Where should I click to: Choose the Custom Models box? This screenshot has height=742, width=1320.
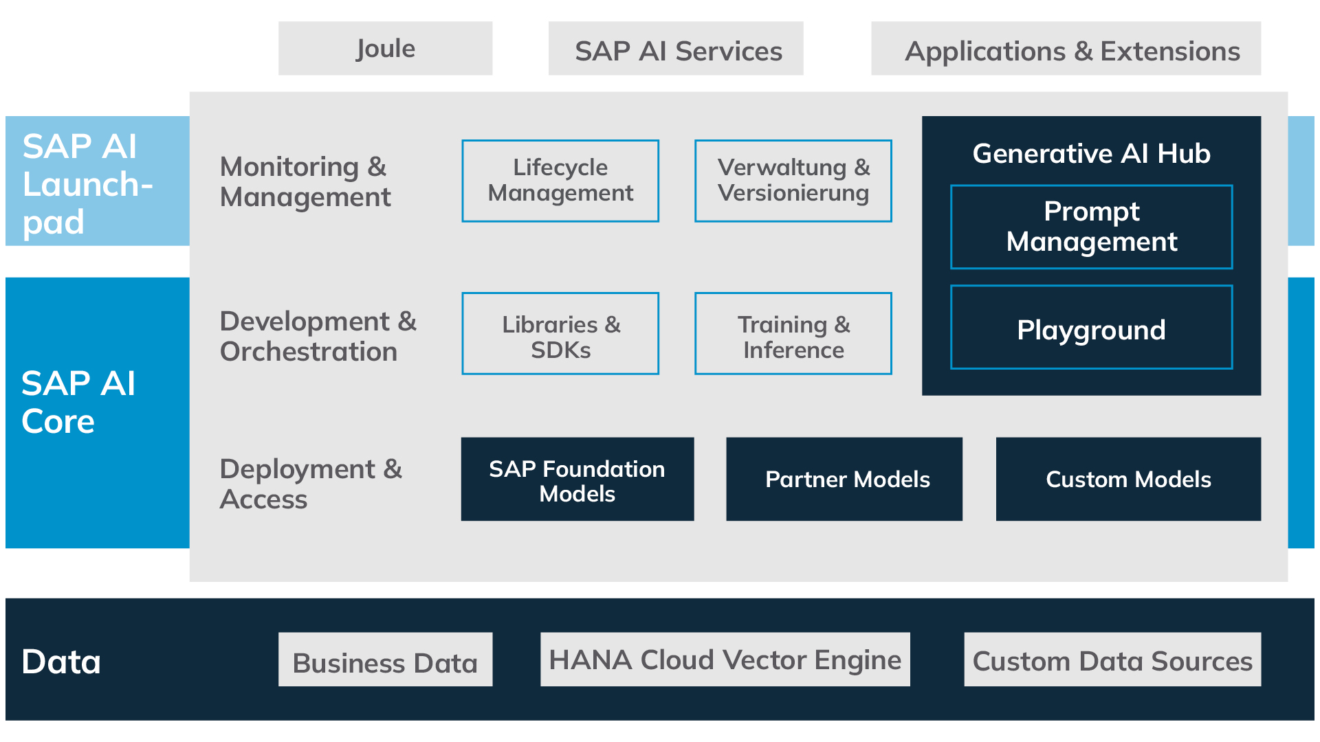1128,479
